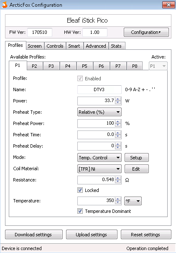Click the ArcticFox fox logo icon

point(5,5)
